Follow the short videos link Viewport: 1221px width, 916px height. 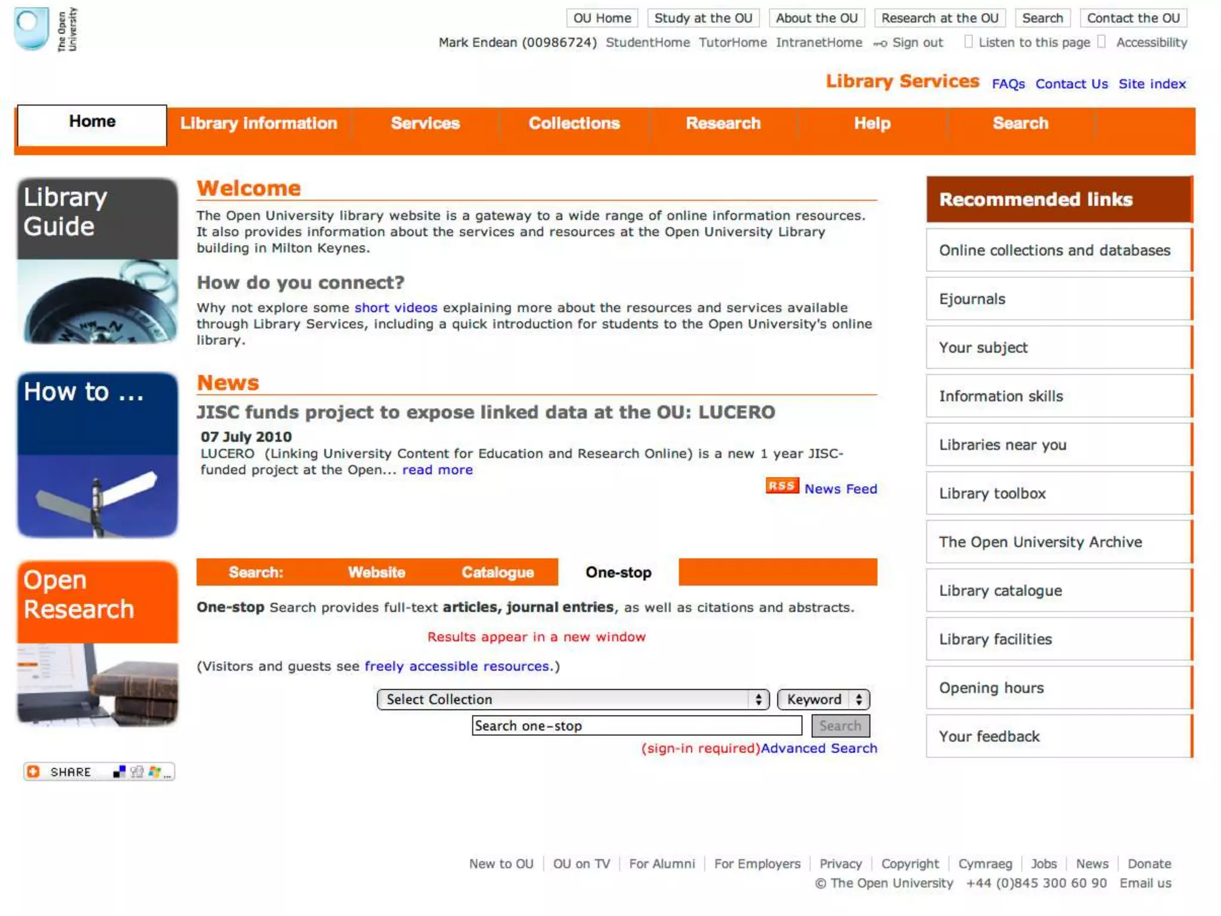(395, 308)
